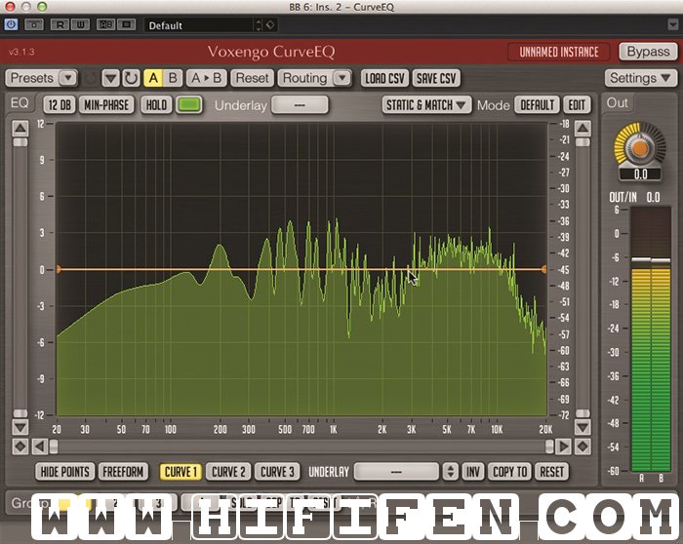
Task: Click bottom UNDERLAY stepper arrows
Action: 451,472
